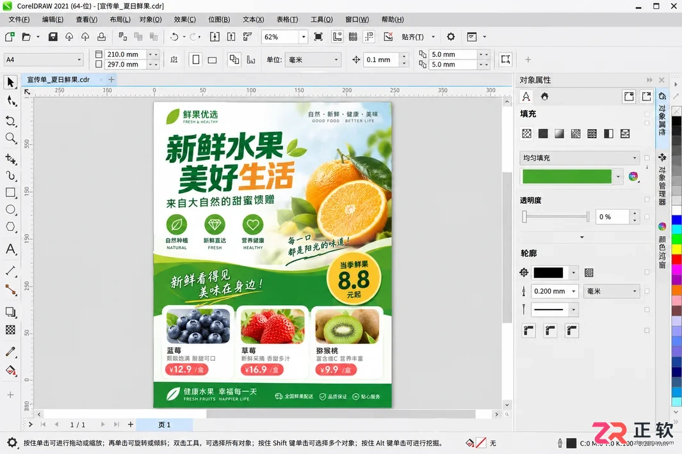Select the Pick tool in the toolbox
Image resolution: width=682 pixels, height=454 pixels.
point(11,82)
